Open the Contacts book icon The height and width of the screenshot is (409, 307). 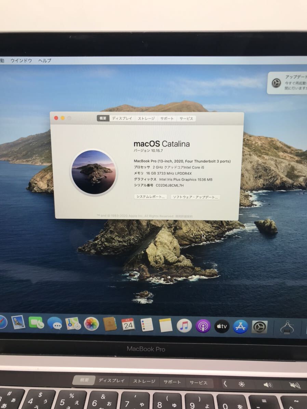click(x=110, y=324)
